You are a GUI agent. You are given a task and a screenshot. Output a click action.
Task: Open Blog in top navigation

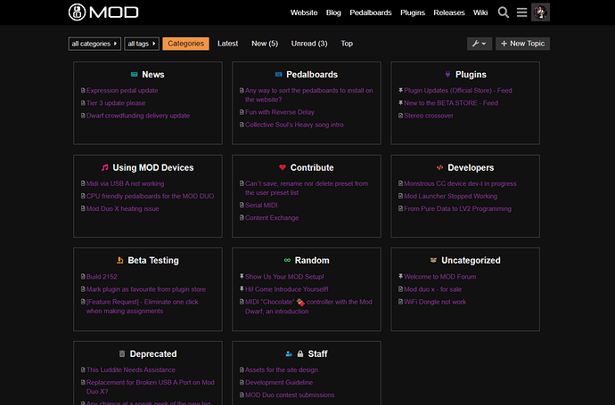click(333, 12)
